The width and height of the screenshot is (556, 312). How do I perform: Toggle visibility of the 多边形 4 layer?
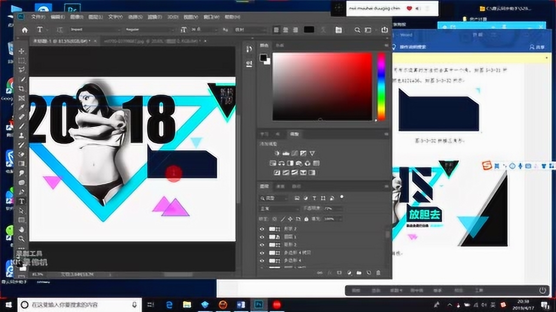[262, 260]
